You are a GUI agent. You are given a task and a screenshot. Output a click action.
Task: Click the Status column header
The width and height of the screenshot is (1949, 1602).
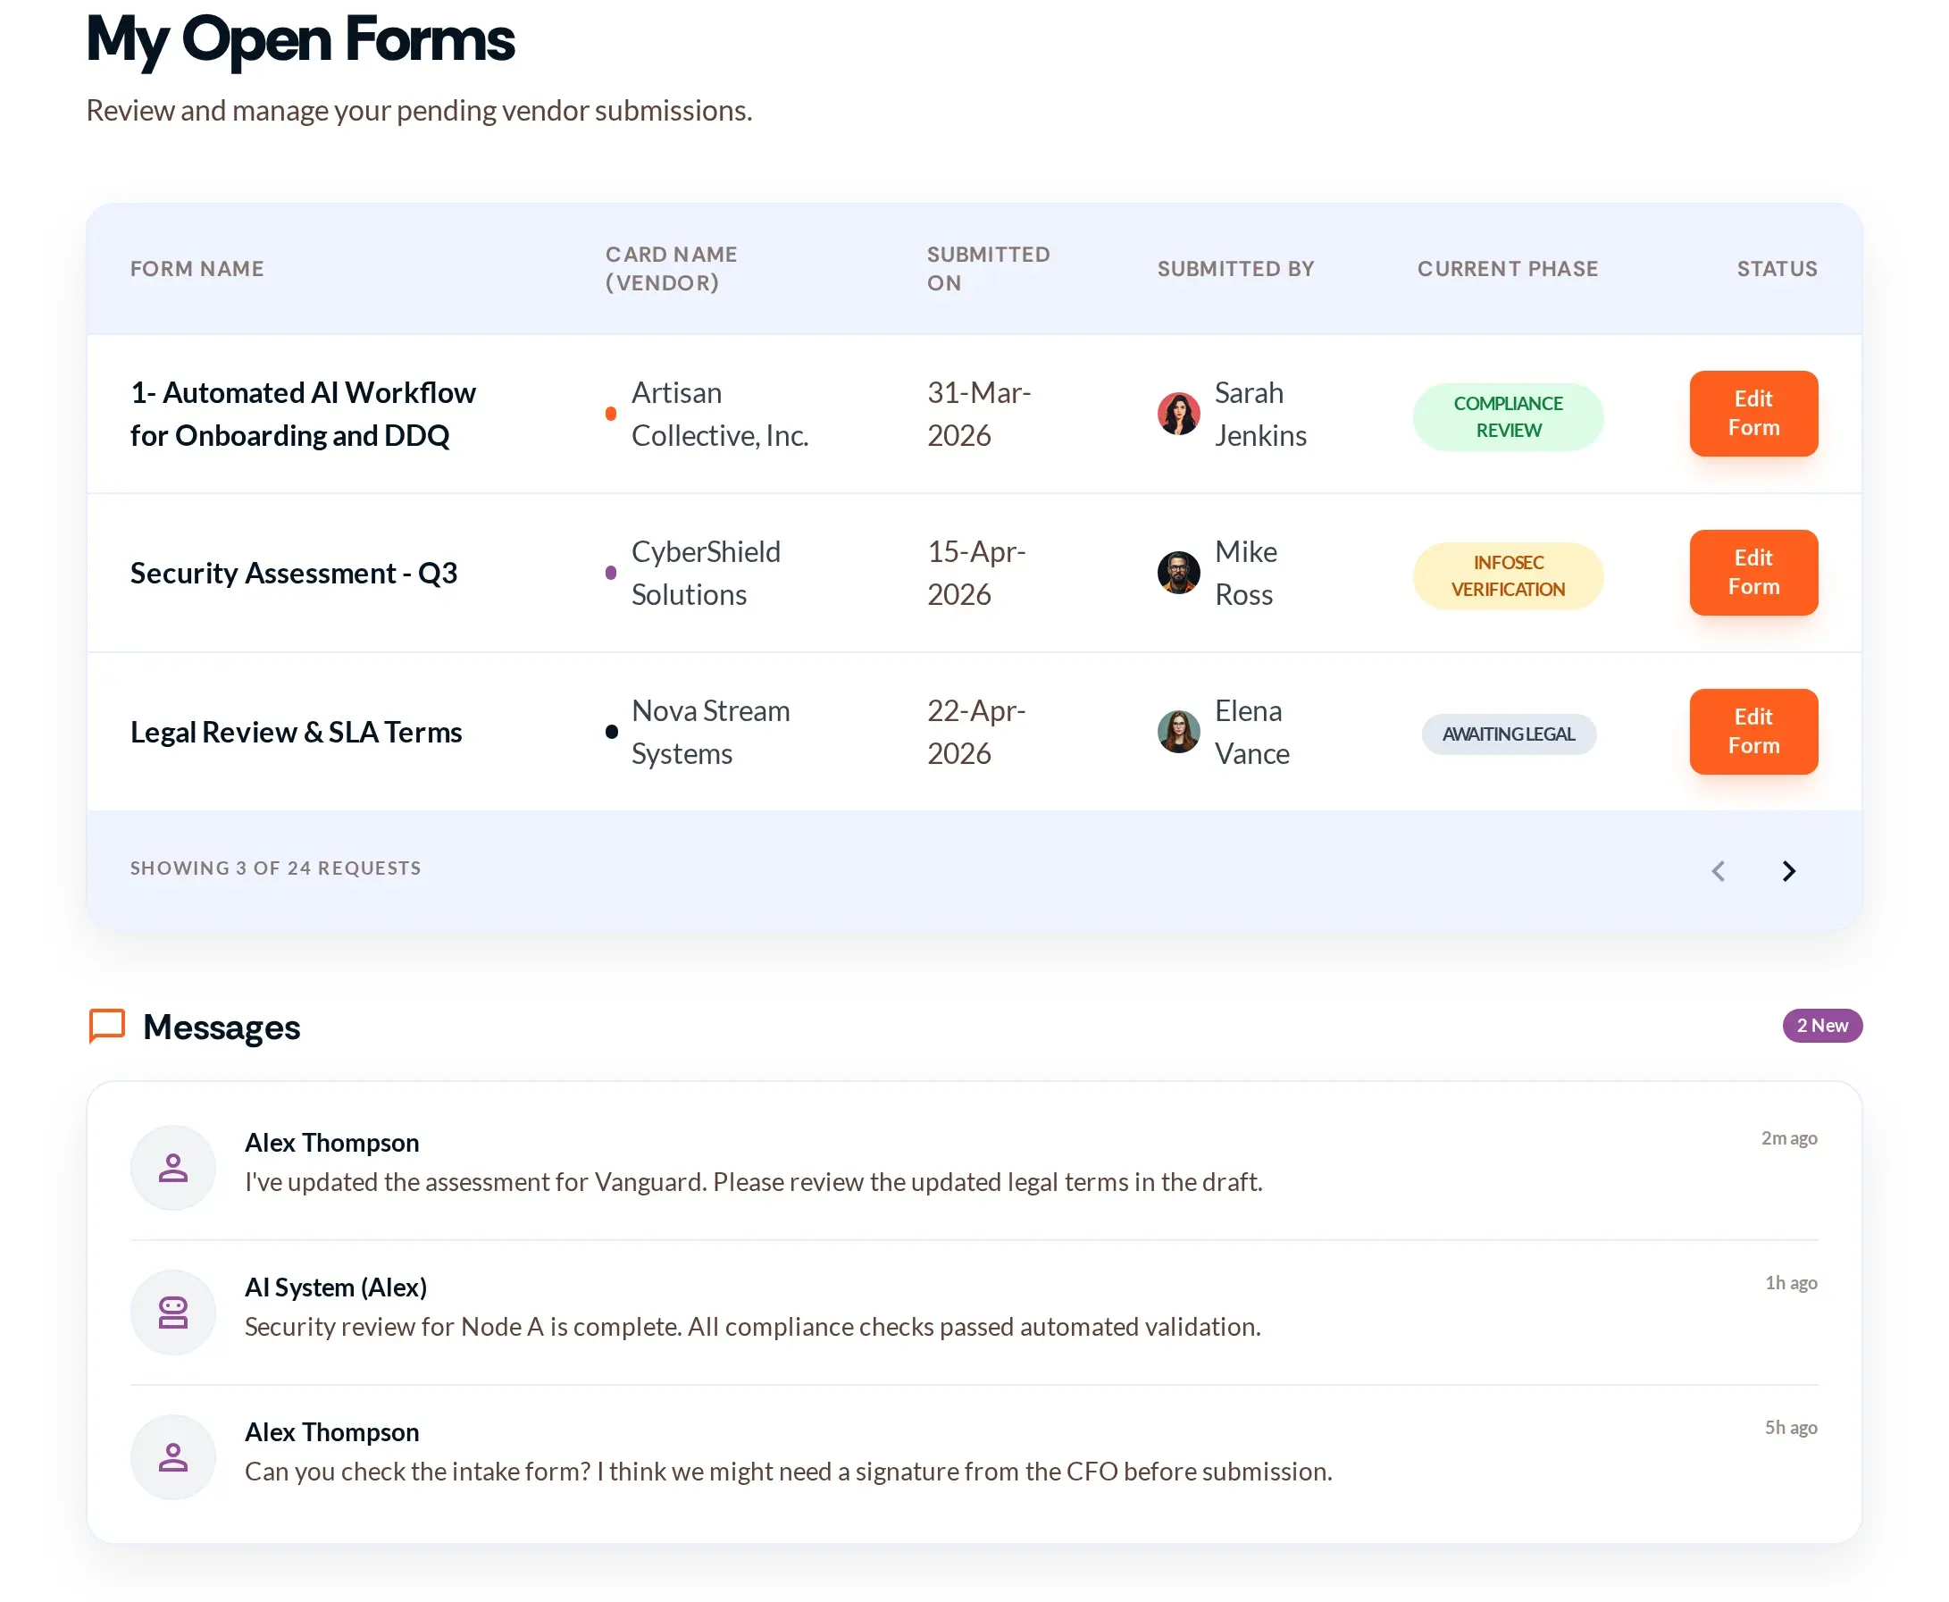coord(1777,270)
